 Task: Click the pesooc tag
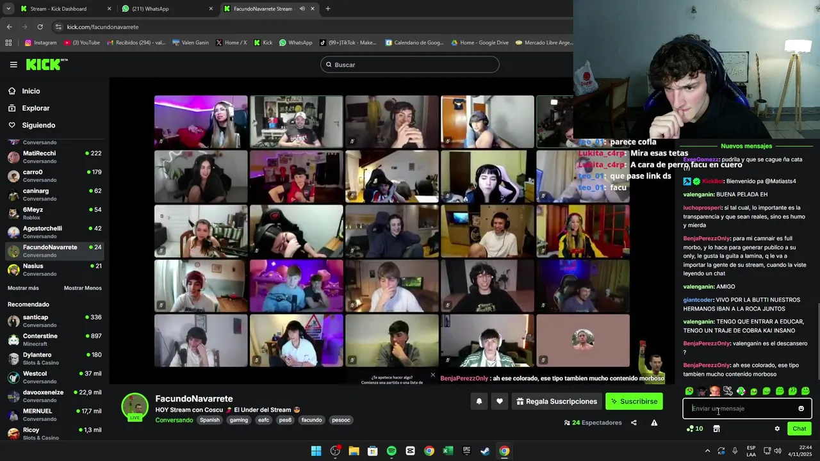pos(341,420)
